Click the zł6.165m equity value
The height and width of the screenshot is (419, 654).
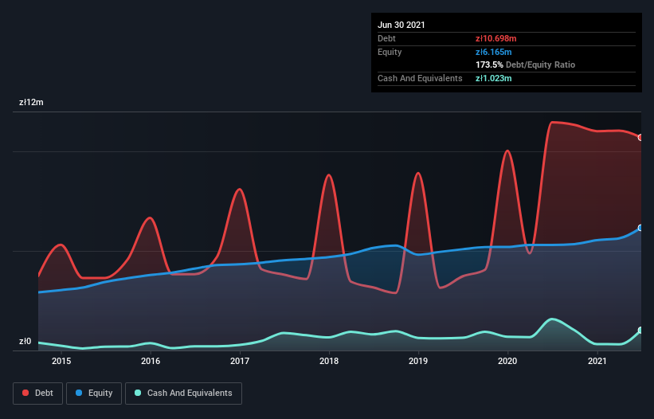(493, 52)
